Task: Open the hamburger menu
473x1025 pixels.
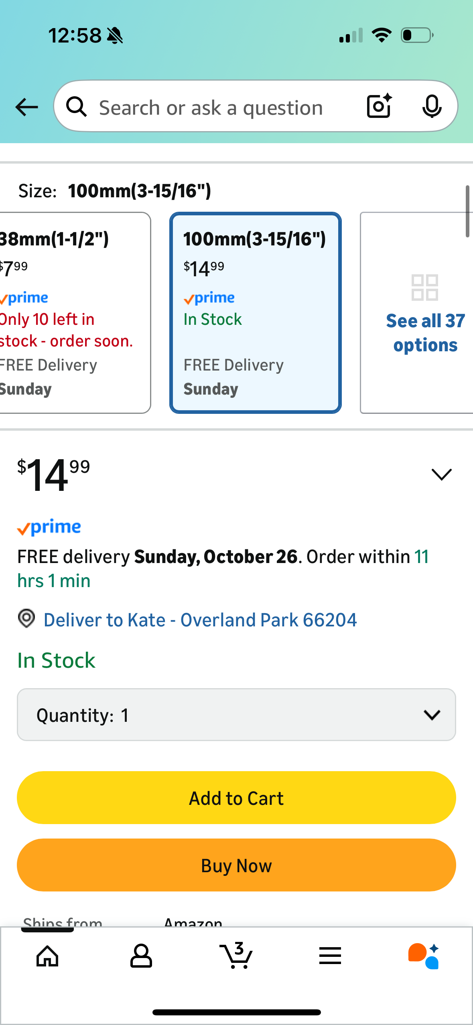Action: [330, 956]
